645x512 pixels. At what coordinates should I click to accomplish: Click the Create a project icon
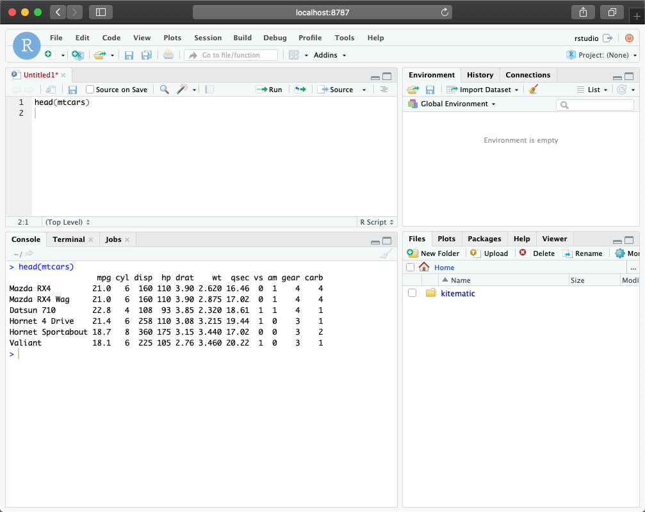[x=78, y=54]
